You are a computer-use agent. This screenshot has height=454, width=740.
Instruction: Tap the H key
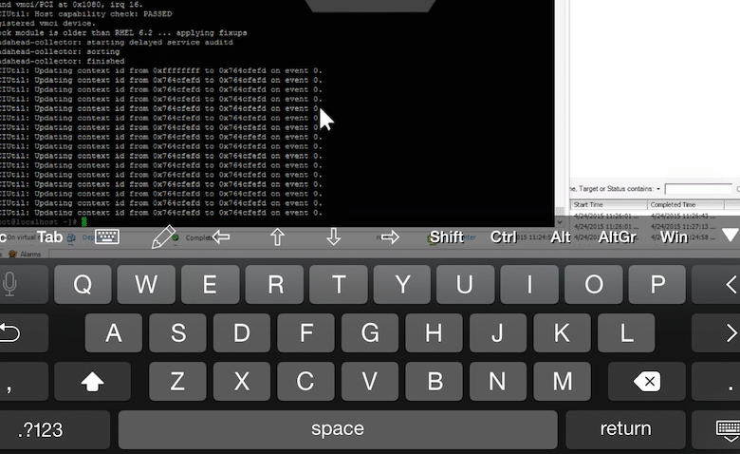pyautogui.click(x=434, y=332)
